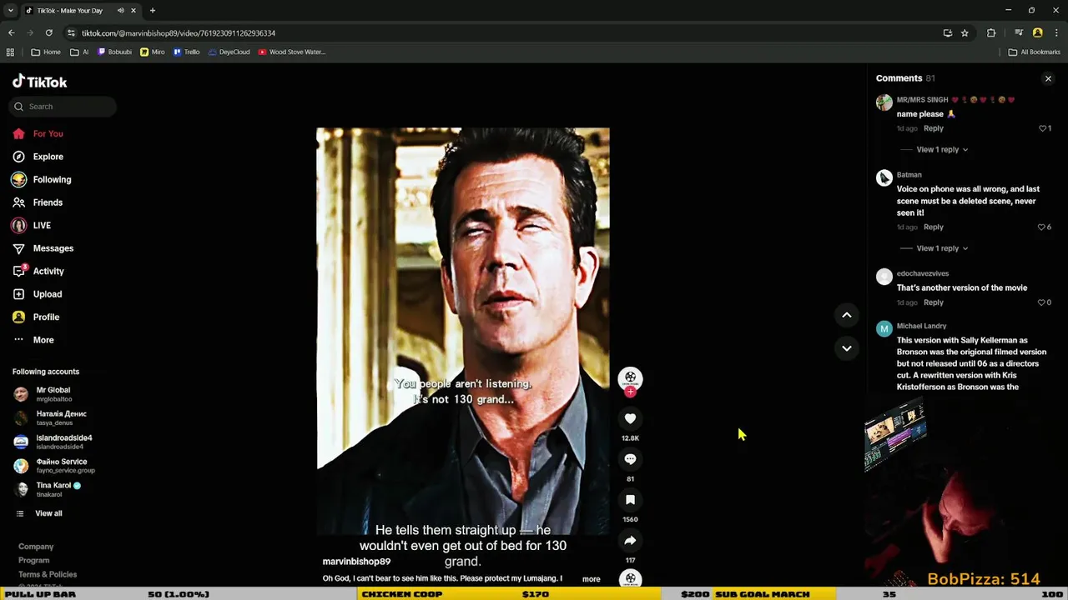The width and height of the screenshot is (1068, 600).
Task: Reply to Batman comment
Action: 934,227
